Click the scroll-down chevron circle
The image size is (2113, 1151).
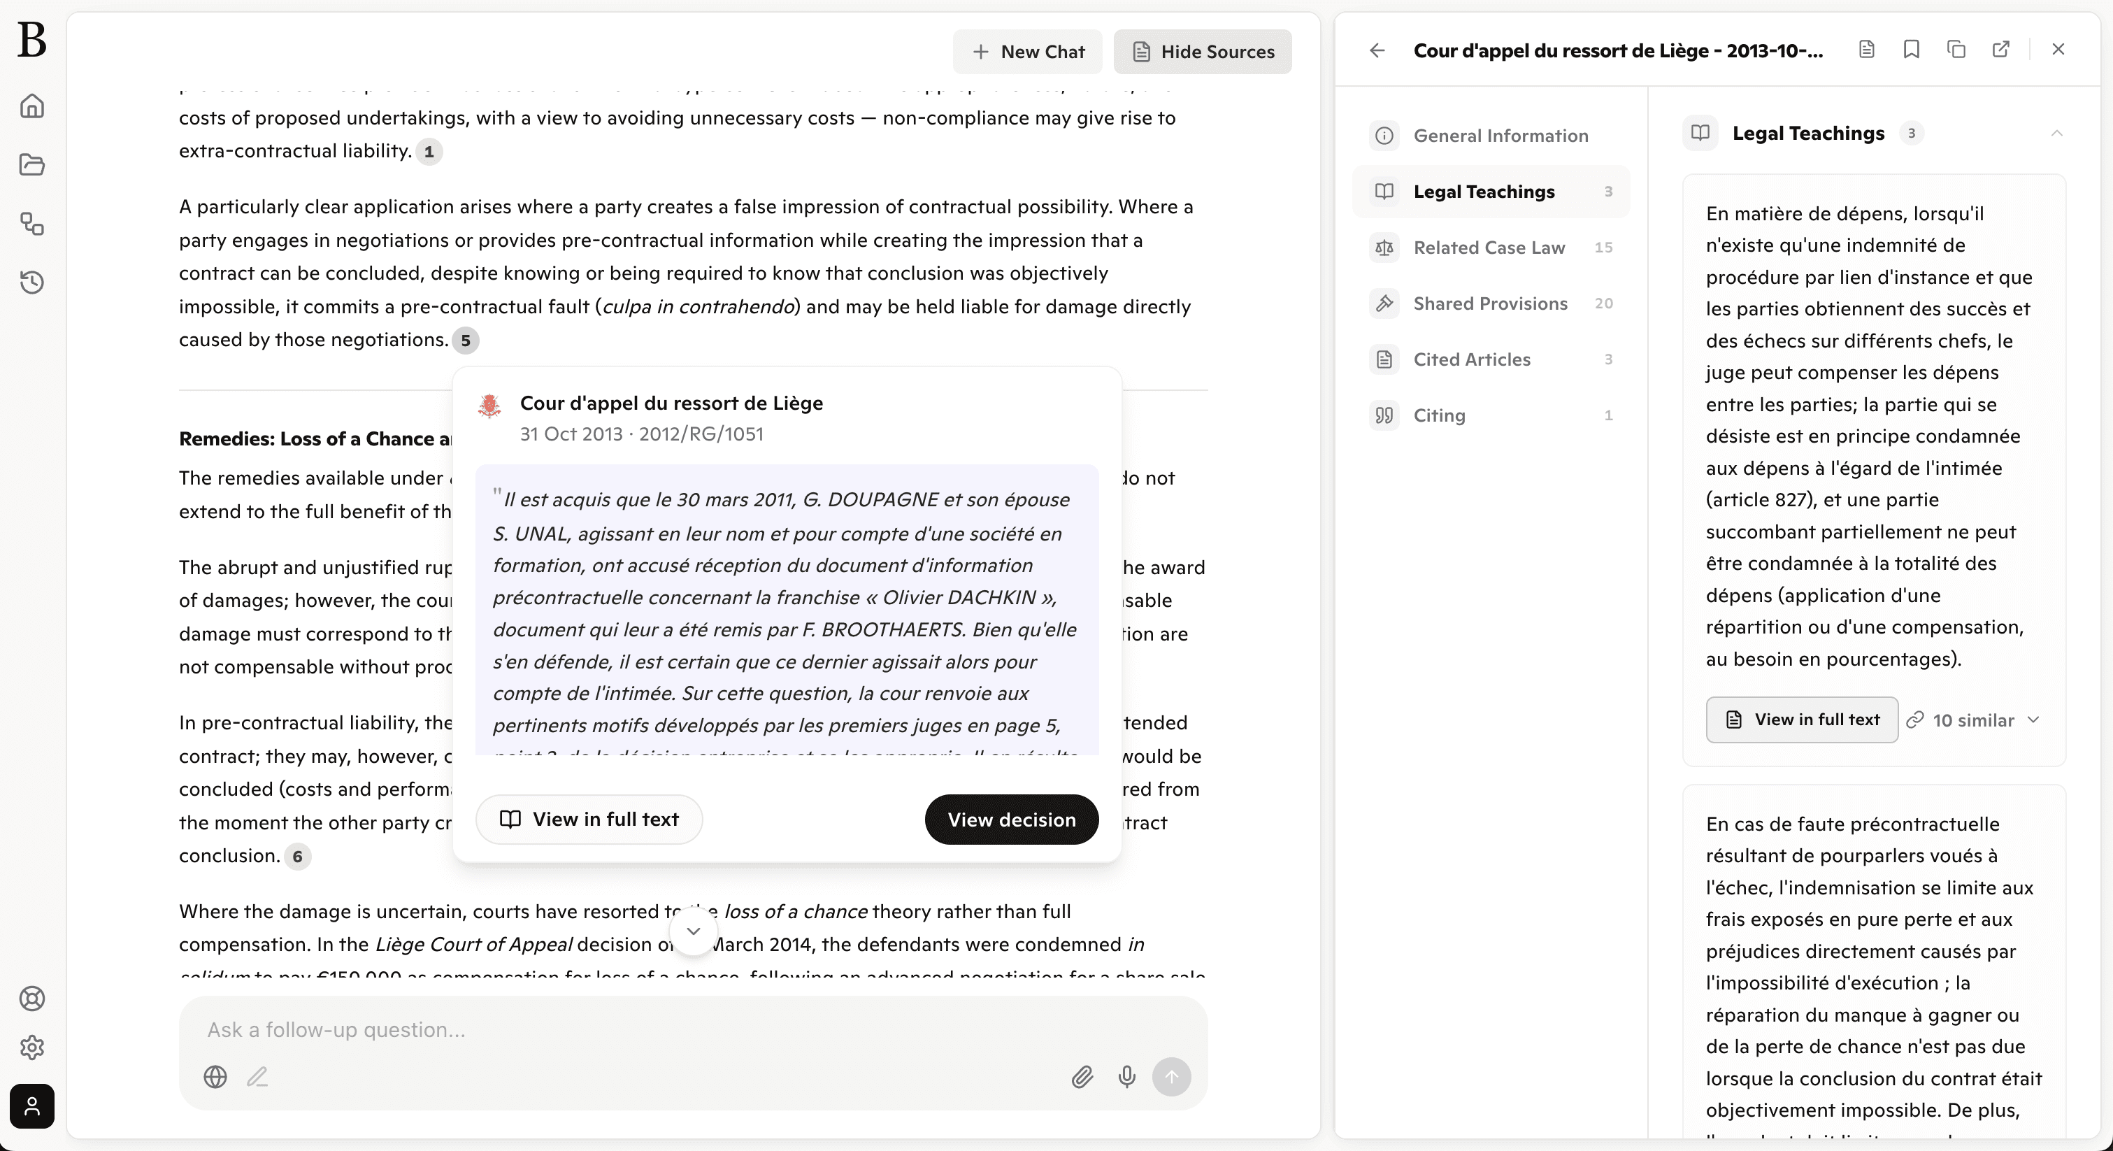[x=693, y=931]
